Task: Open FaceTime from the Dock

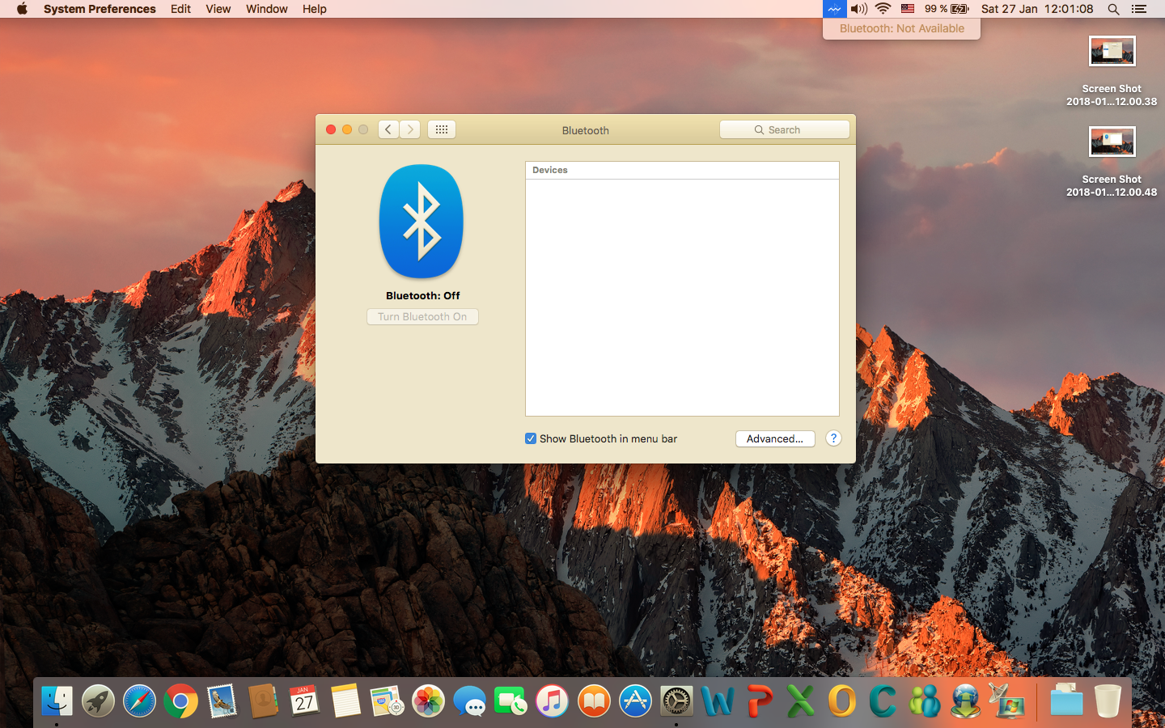Action: 510,700
